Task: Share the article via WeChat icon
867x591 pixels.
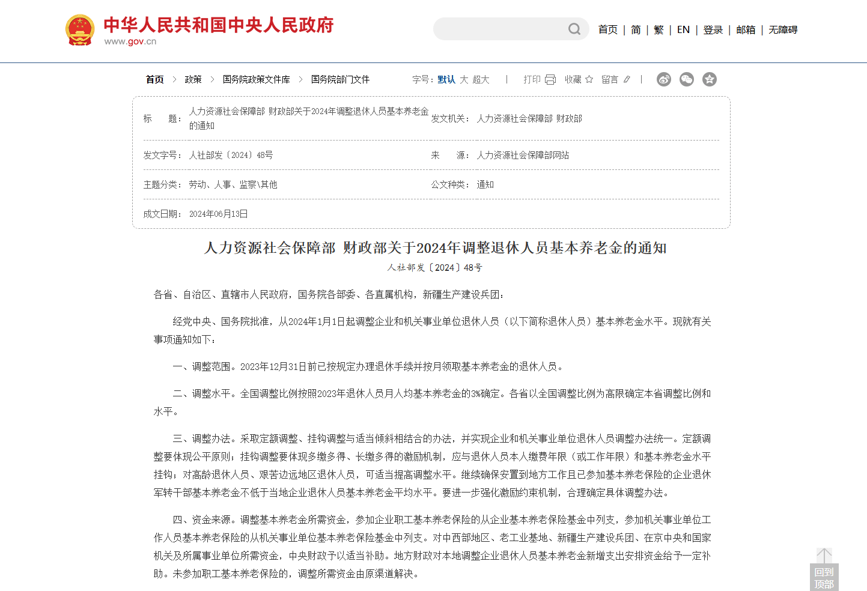Action: [x=686, y=79]
